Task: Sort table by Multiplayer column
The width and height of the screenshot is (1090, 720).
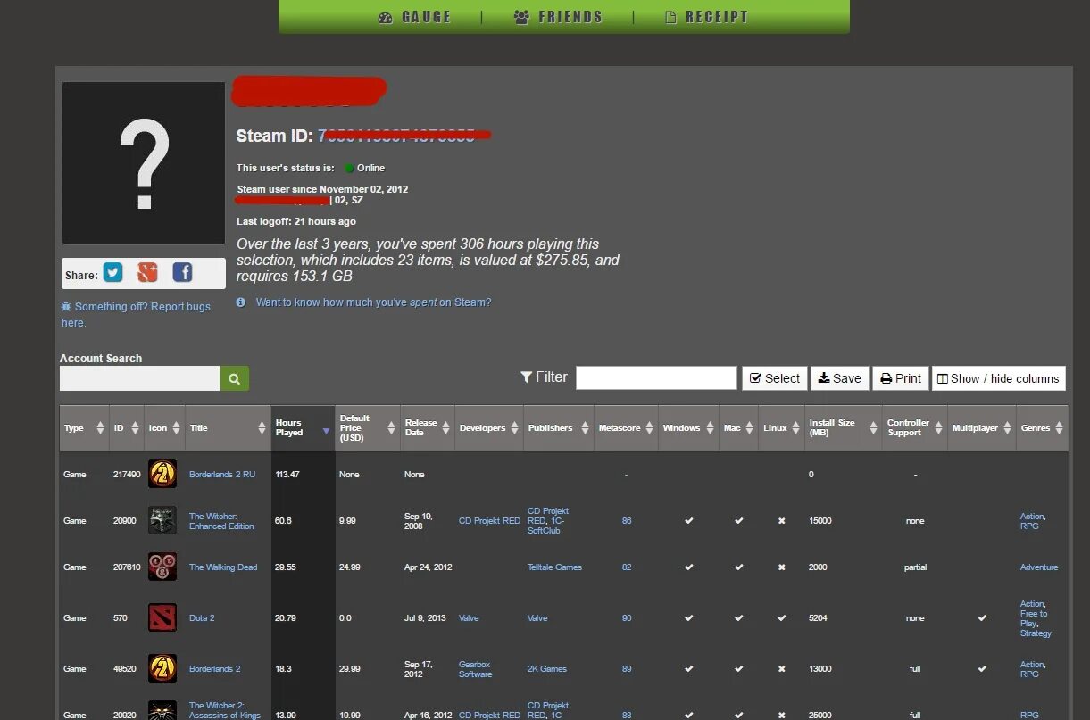Action: pos(982,428)
